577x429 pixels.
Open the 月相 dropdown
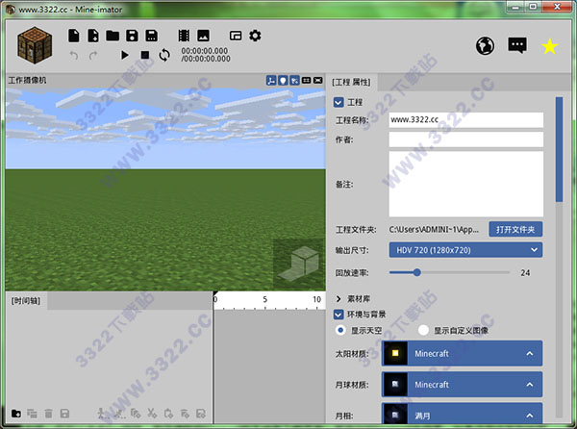pyautogui.click(x=462, y=415)
